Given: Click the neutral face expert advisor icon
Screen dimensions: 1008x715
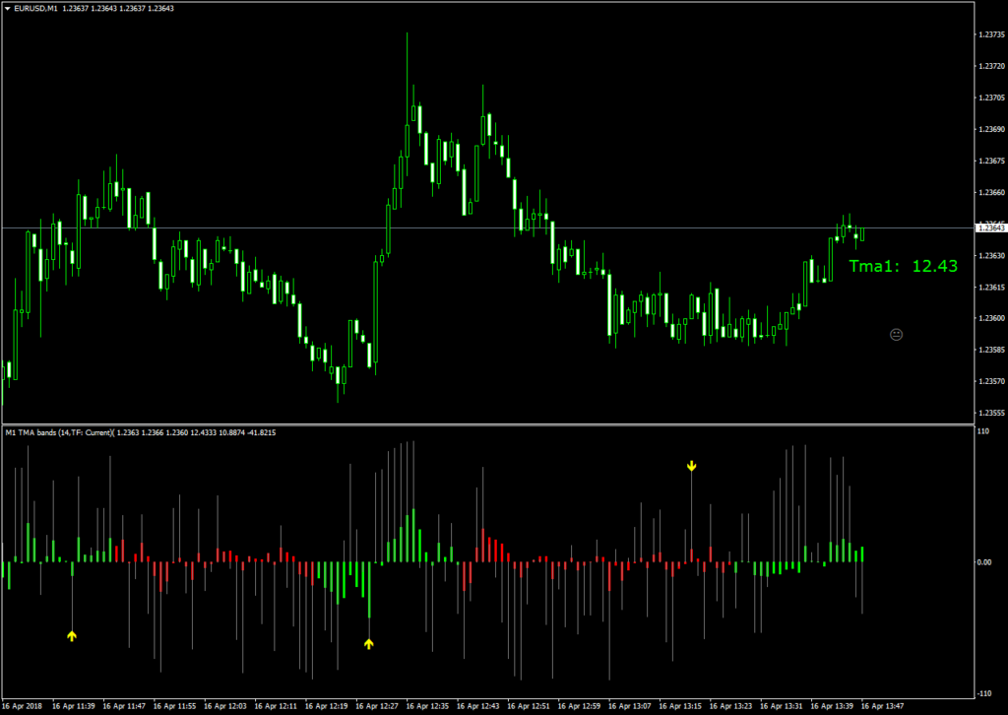Looking at the screenshot, I should pos(896,335).
